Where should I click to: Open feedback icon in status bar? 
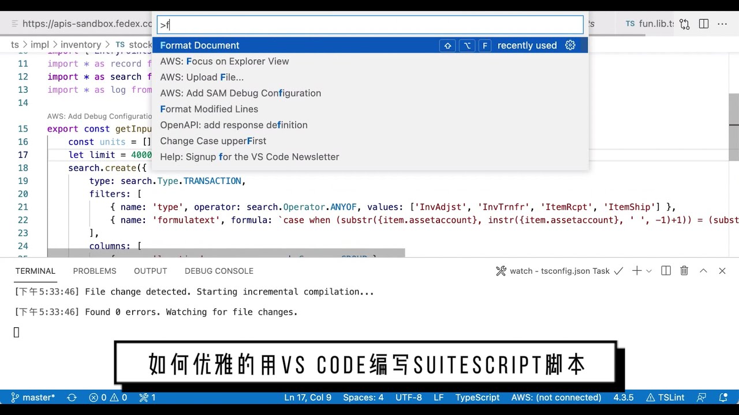click(701, 397)
